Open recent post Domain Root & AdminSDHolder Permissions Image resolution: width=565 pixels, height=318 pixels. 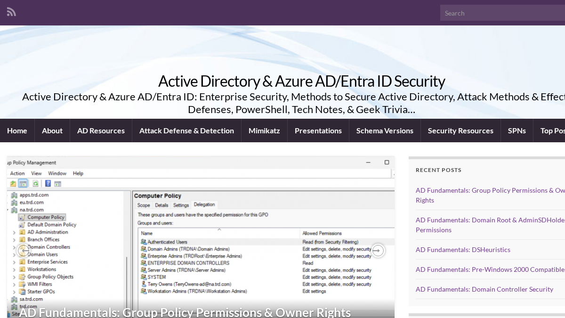(490, 225)
